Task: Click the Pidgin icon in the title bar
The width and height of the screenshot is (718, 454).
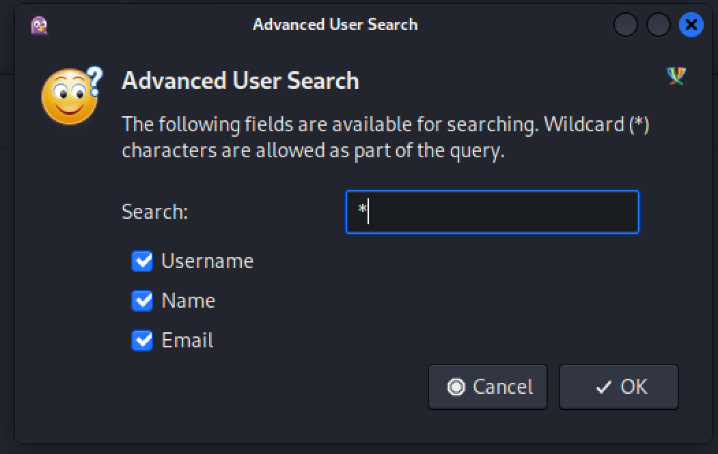Action: 40,25
